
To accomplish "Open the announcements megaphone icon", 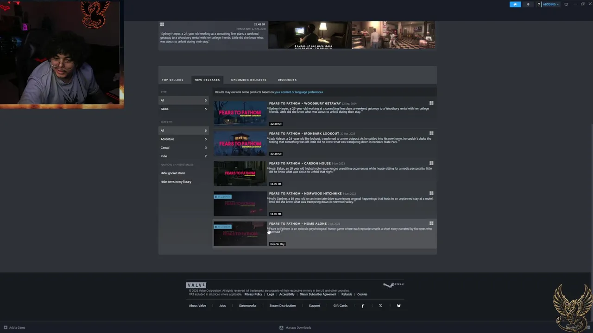I will [515, 4].
